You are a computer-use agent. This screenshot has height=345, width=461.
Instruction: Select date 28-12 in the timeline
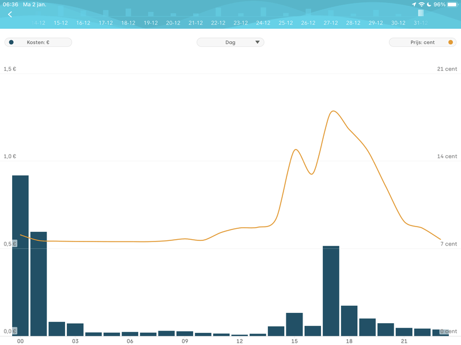353,23
